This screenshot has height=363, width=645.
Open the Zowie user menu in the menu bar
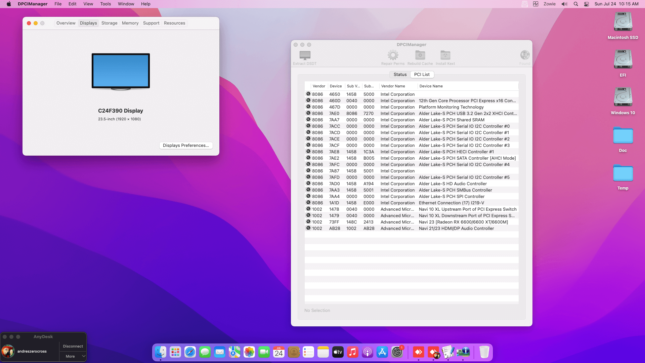550,4
